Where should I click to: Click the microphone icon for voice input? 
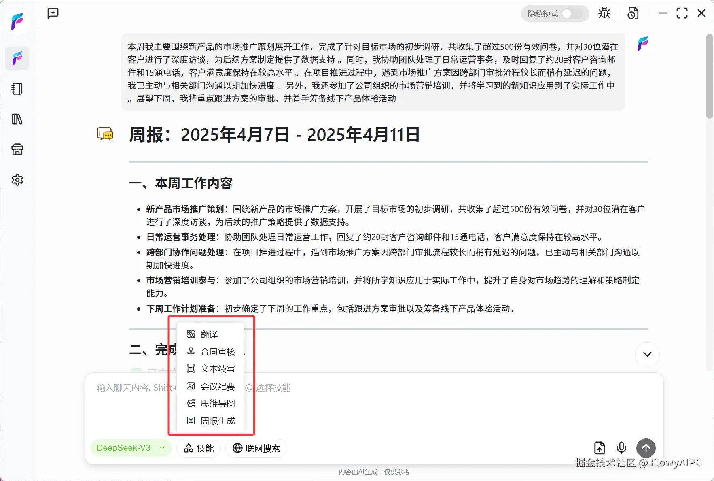[621, 448]
